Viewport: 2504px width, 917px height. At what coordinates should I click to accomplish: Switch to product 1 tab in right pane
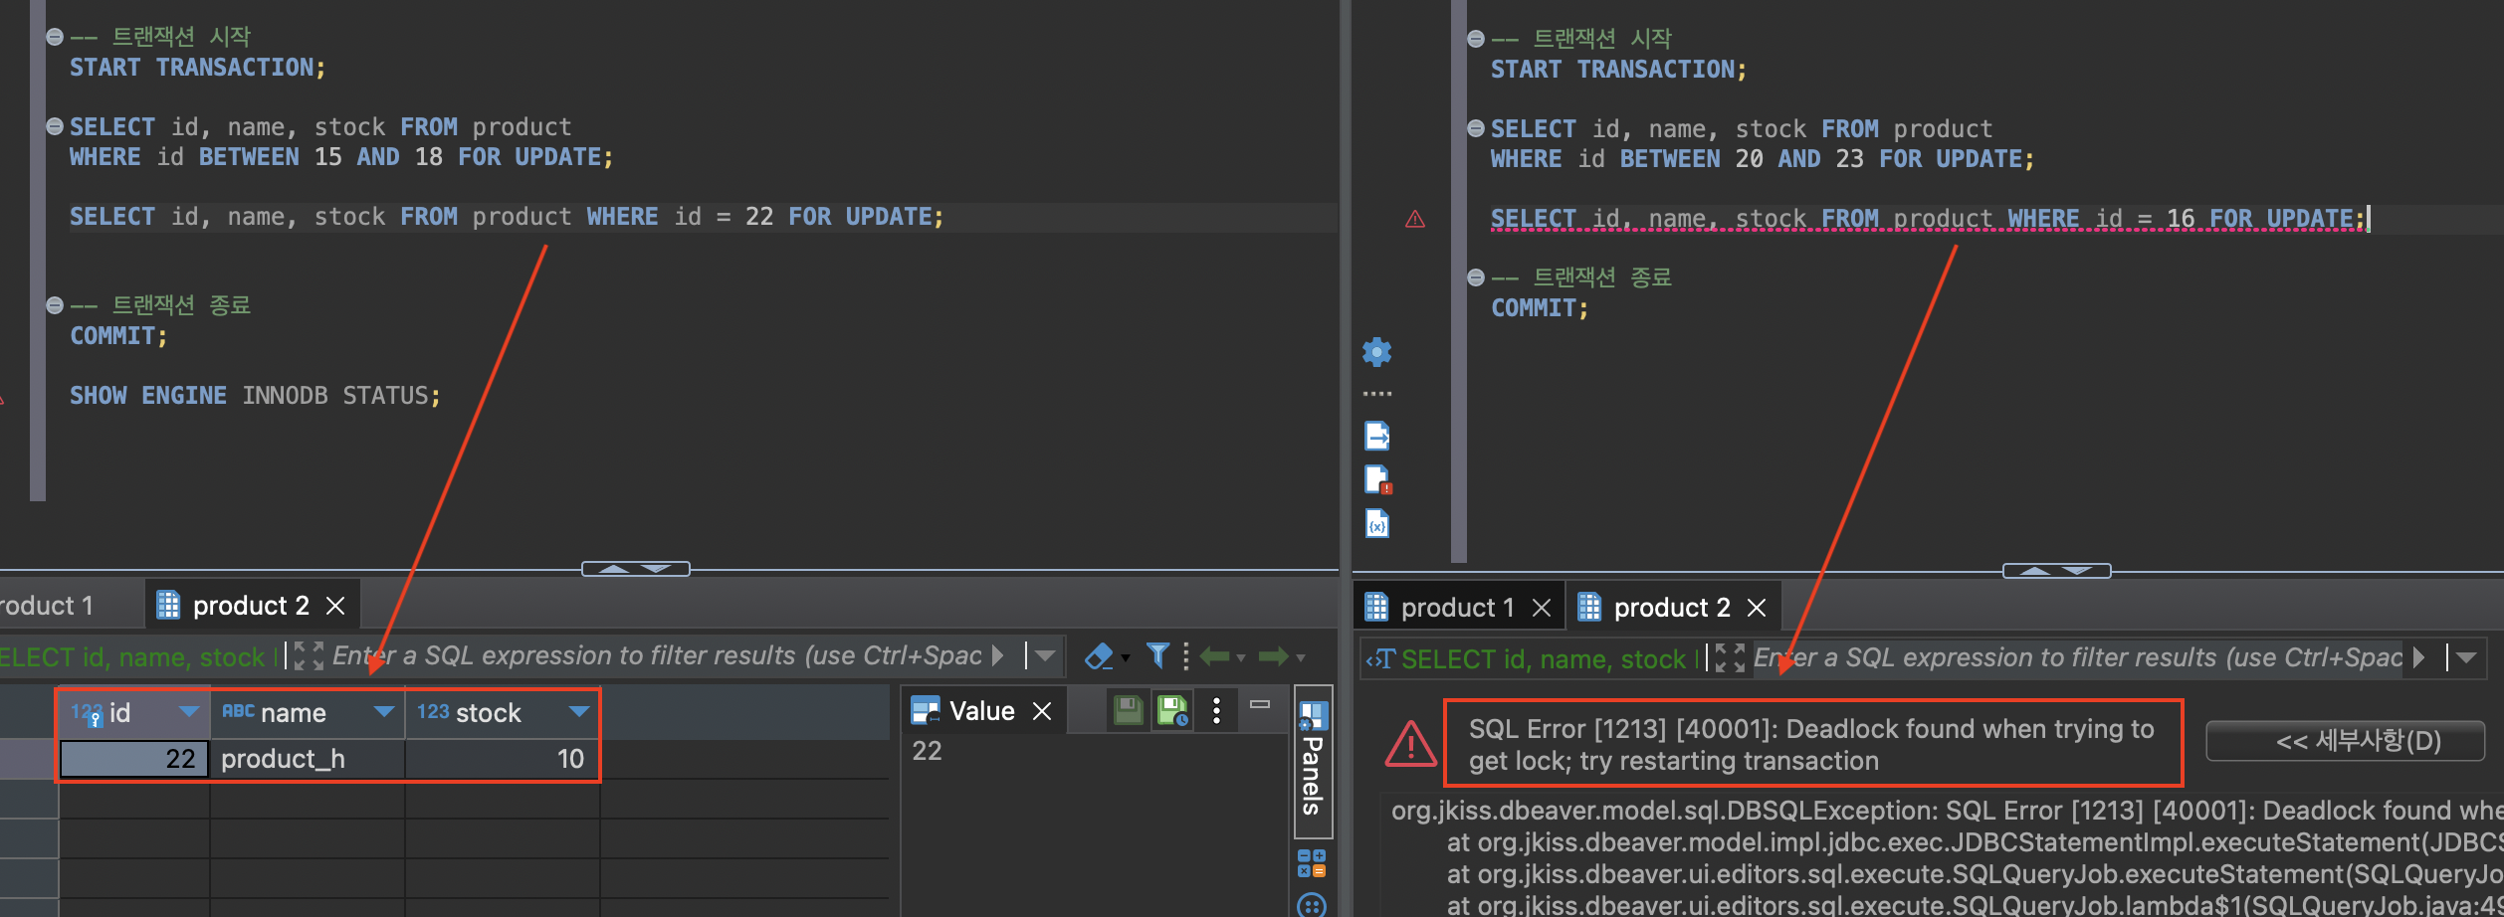coord(1458,608)
